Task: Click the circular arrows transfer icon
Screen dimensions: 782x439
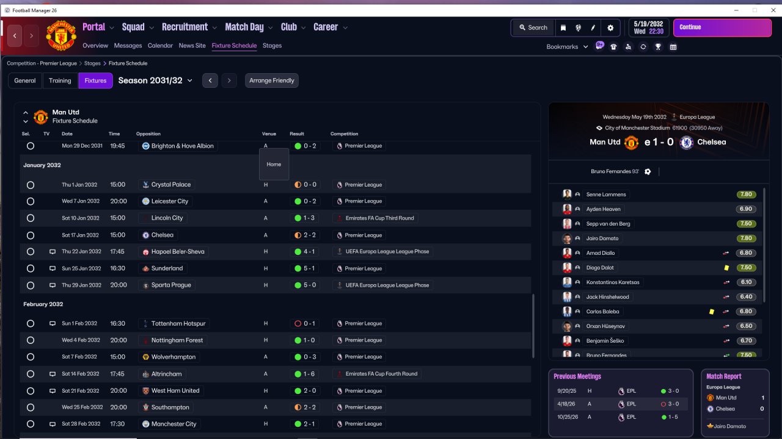Action: (643, 47)
